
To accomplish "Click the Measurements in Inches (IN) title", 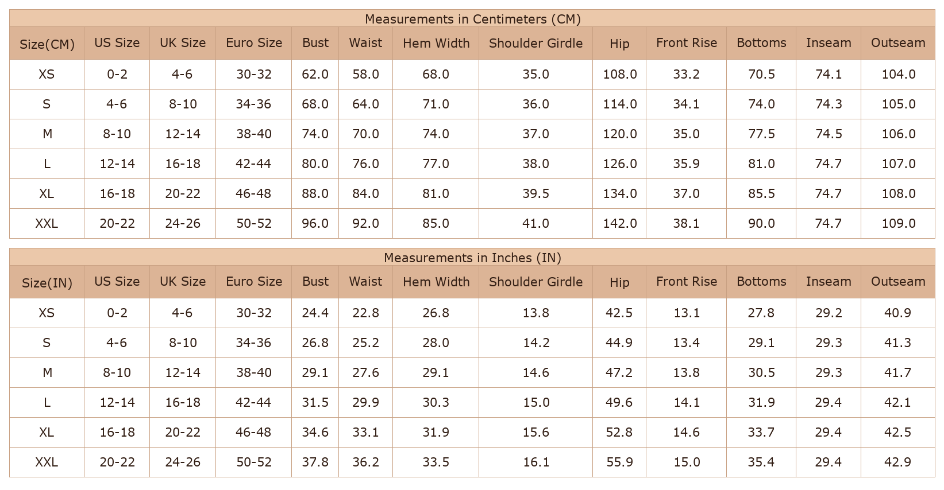I will point(472,258).
